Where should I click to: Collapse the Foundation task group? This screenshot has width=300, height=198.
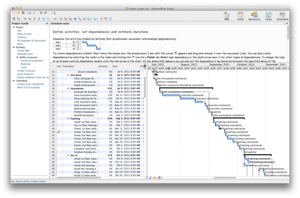point(68,89)
